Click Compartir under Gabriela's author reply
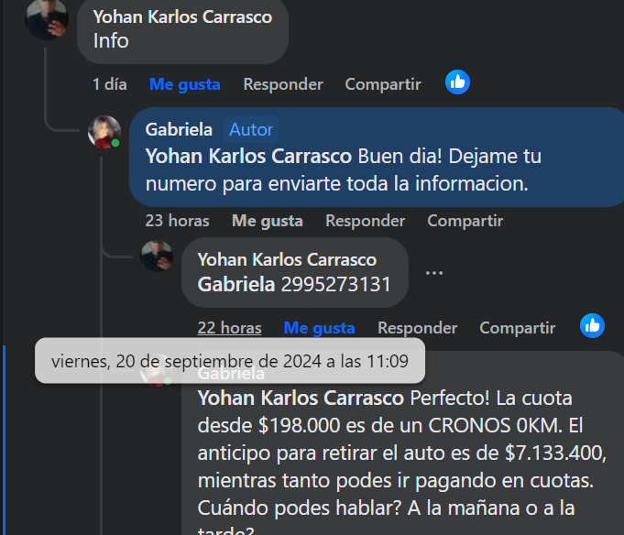624x535 pixels. click(465, 221)
